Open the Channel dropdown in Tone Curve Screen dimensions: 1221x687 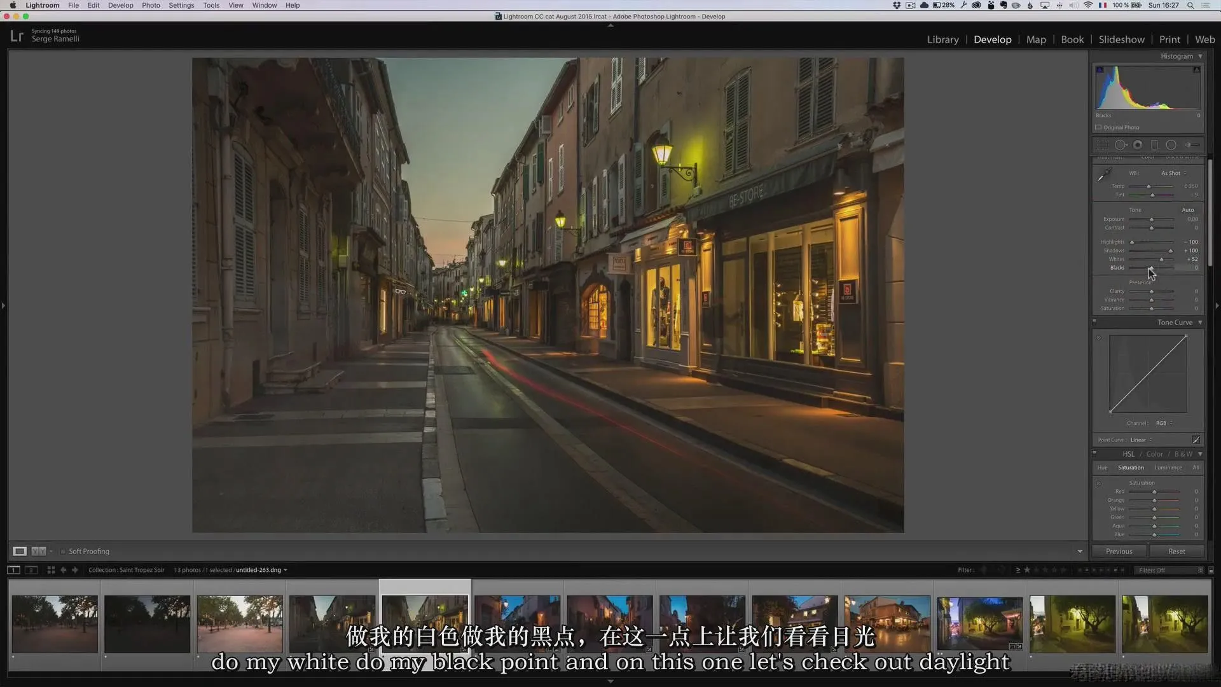click(x=1164, y=423)
